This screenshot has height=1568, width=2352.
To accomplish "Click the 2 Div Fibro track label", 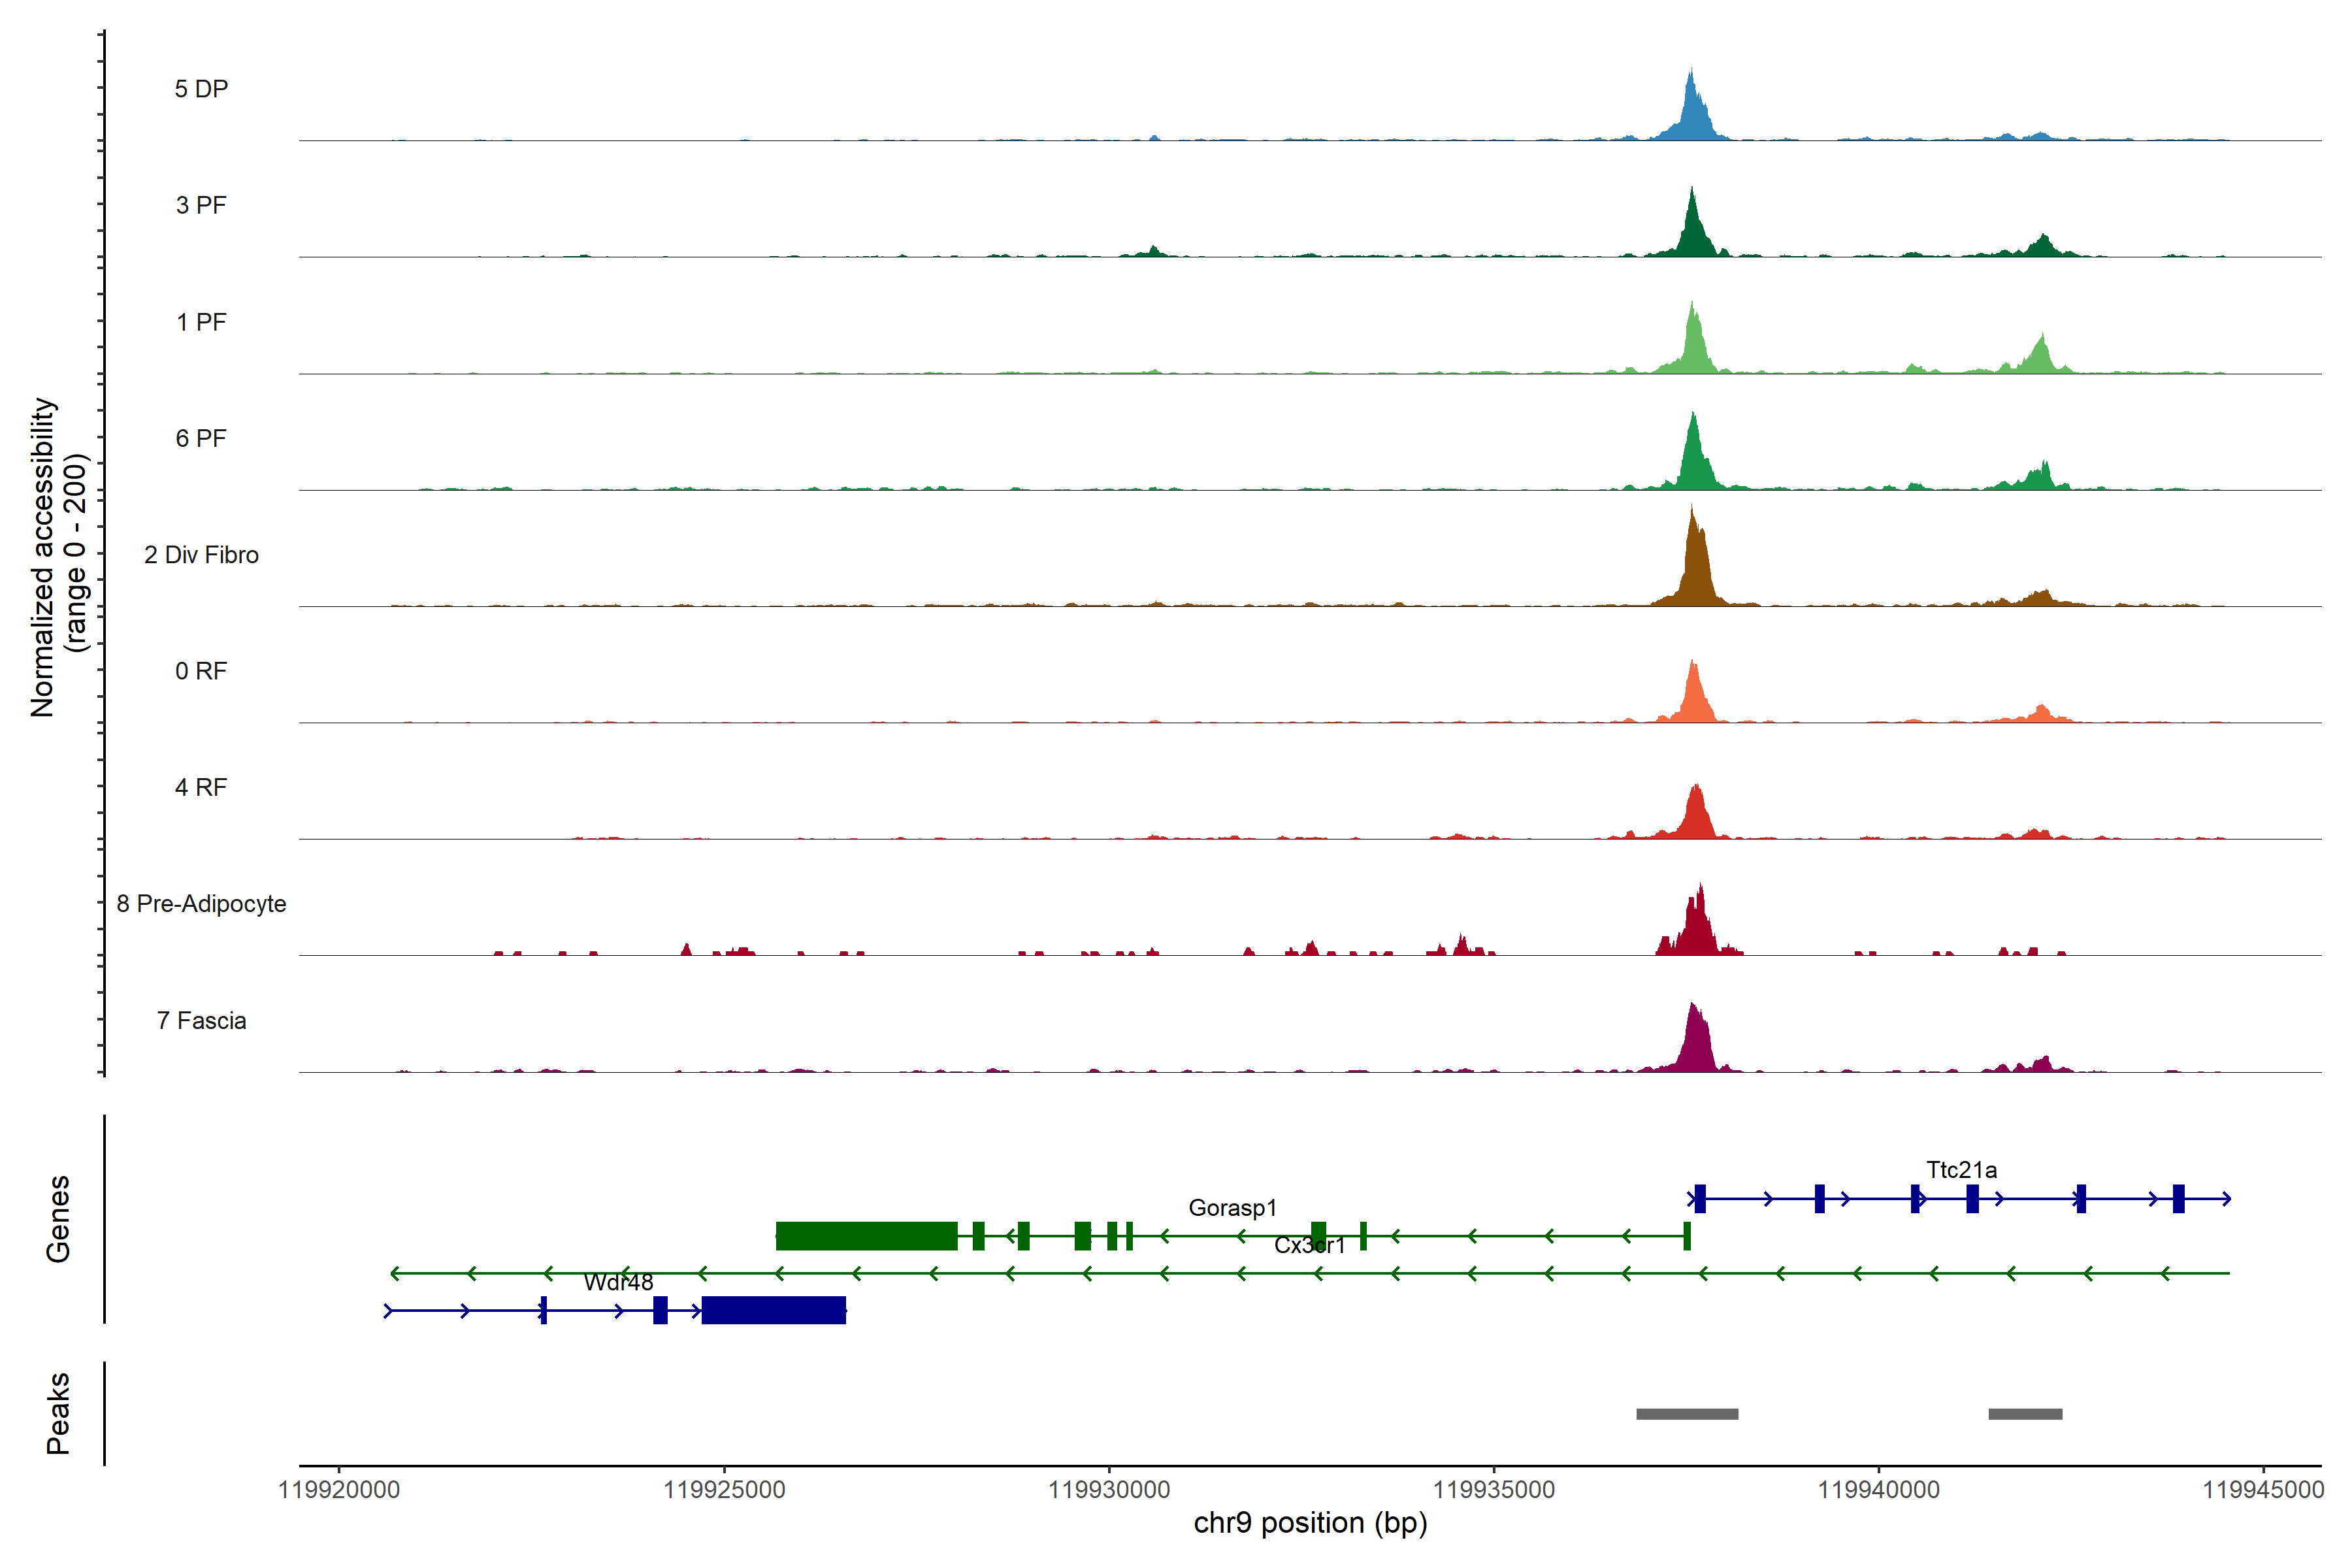I will (201, 554).
